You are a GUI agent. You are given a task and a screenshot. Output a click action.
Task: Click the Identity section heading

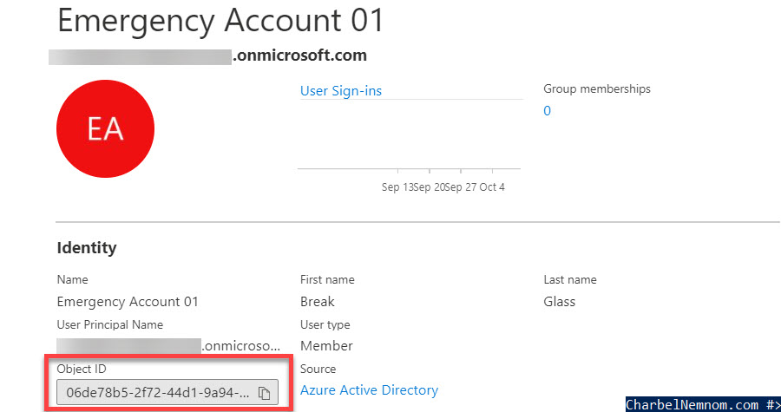click(x=87, y=248)
